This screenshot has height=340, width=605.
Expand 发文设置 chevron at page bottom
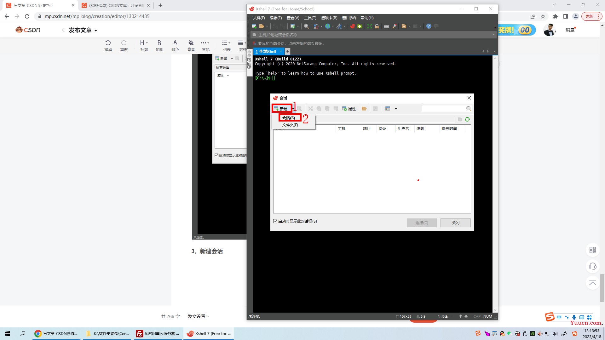click(208, 316)
